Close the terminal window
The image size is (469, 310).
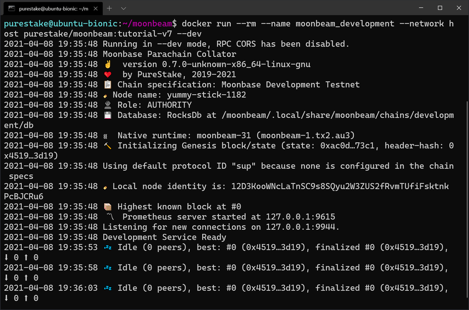click(459, 8)
